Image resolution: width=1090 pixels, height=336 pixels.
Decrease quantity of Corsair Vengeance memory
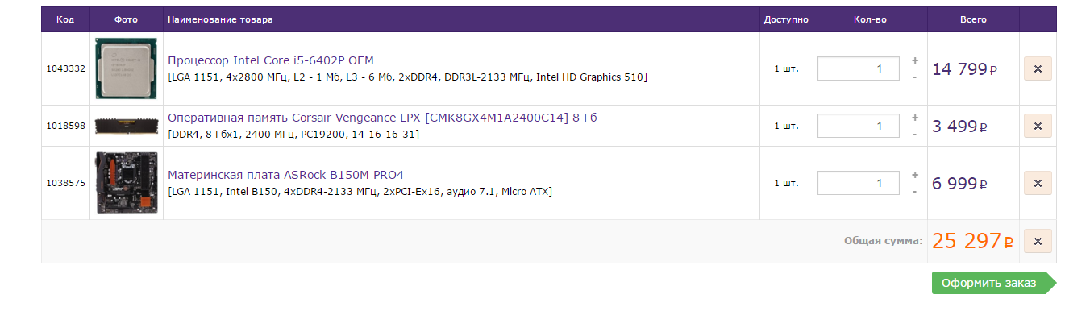click(914, 135)
